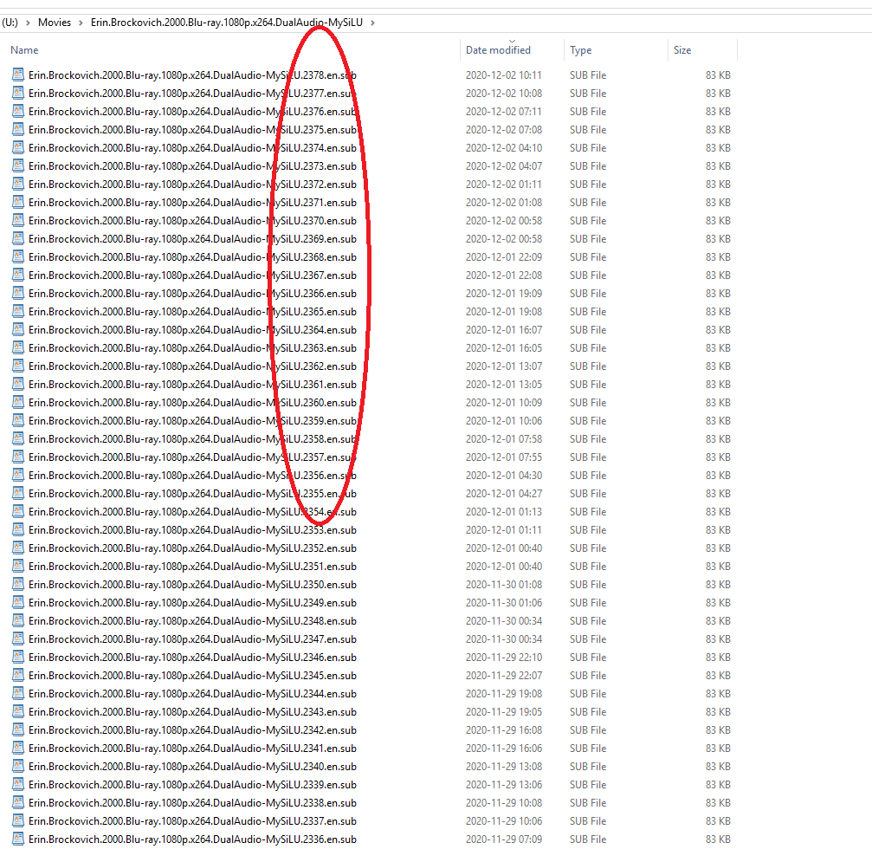Click the file icon for the 2359.en.sub file

(x=18, y=421)
